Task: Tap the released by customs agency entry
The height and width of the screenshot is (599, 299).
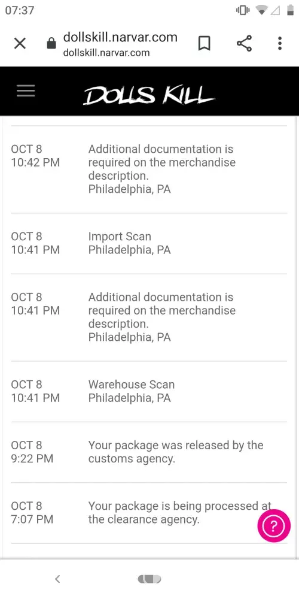Action: click(149, 452)
